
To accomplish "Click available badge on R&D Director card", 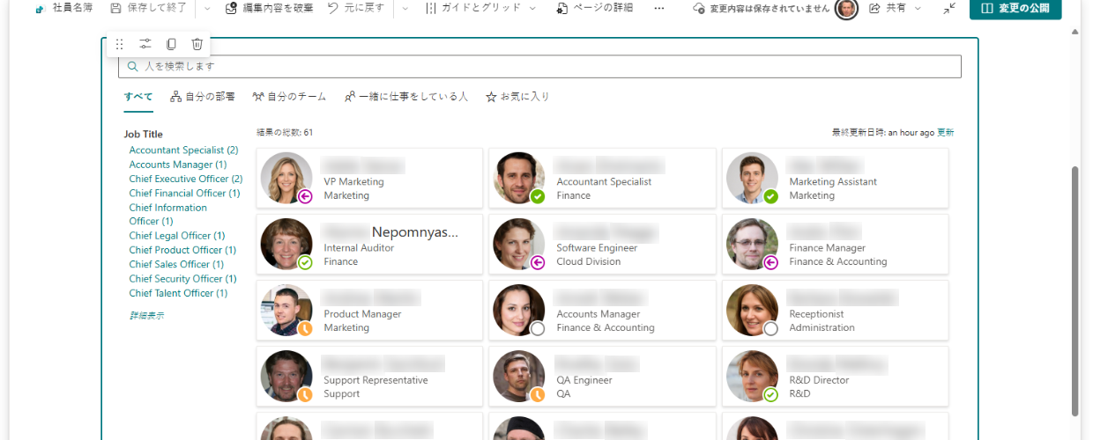I will pyautogui.click(x=770, y=394).
